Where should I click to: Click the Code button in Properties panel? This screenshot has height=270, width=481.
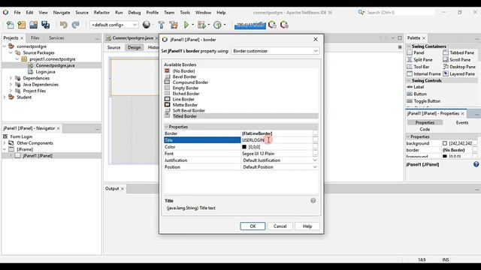pyautogui.click(x=425, y=129)
